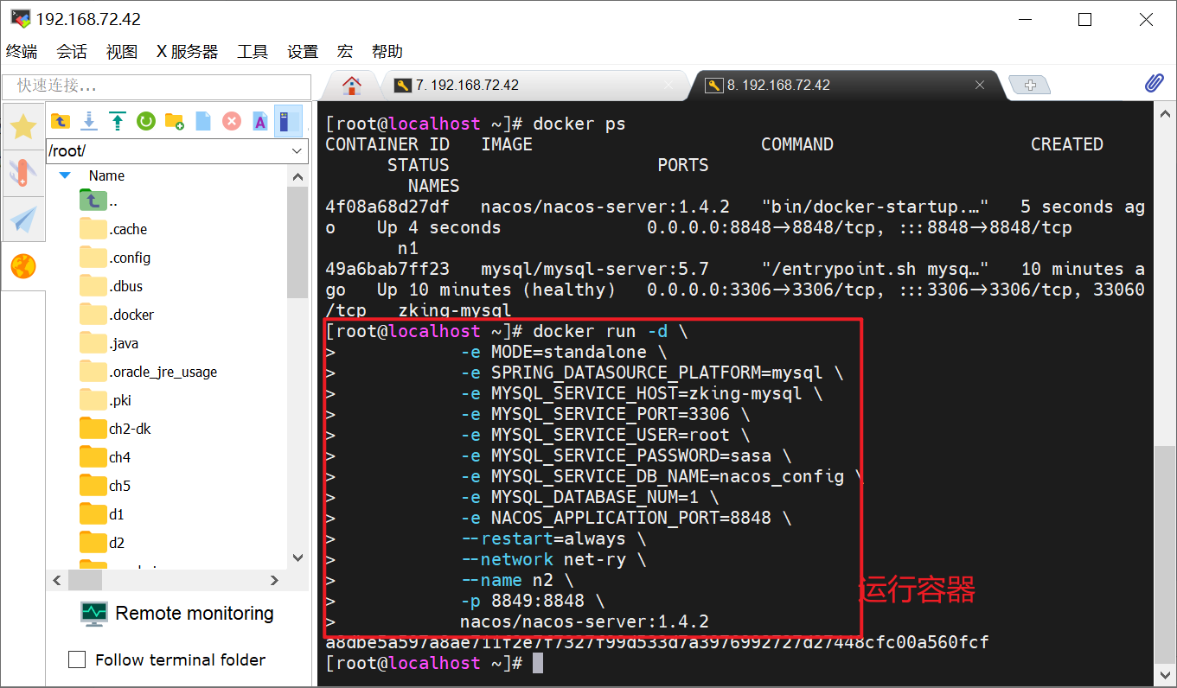This screenshot has height=688, width=1177.
Task: Select the .config folder
Action: 115,258
